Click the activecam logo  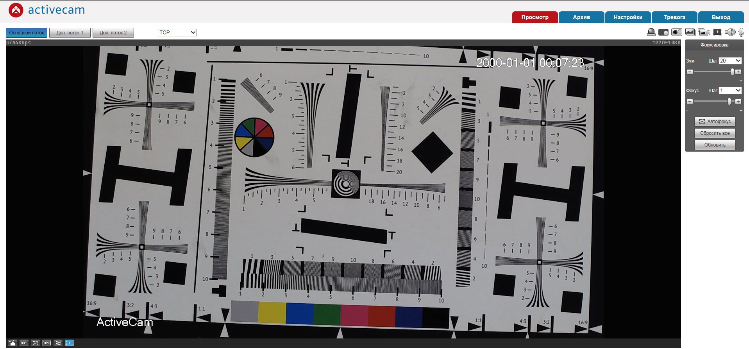[46, 10]
